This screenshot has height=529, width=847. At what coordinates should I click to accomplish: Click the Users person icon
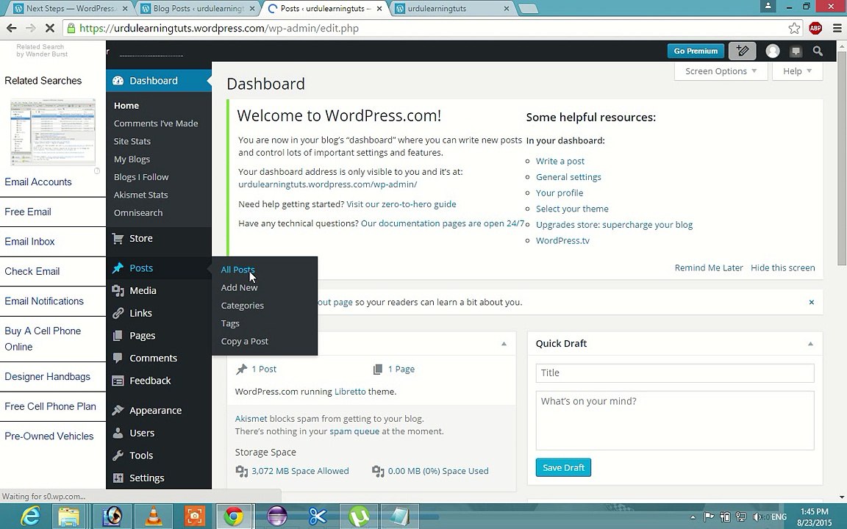click(x=118, y=433)
